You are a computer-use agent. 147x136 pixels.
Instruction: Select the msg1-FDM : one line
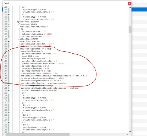pyautogui.click(x=30, y=56)
